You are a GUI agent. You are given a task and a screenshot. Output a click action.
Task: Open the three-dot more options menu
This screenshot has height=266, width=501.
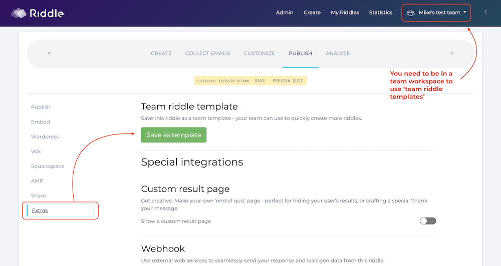coord(486,12)
